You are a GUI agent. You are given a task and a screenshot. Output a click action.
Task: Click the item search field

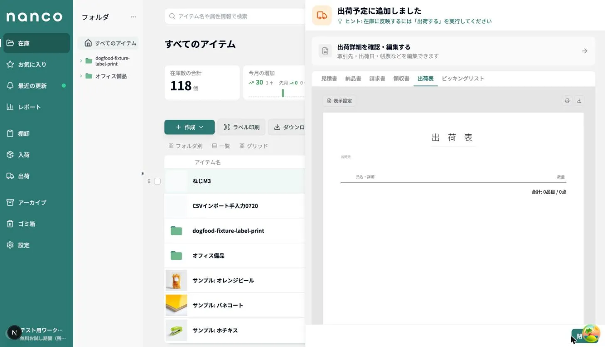235,16
